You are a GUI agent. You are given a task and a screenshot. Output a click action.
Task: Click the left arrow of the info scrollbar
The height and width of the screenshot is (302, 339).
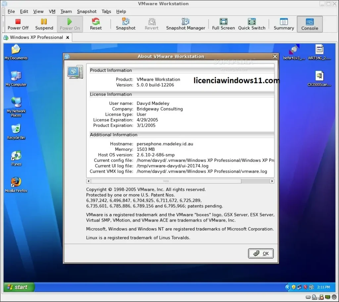click(x=88, y=181)
